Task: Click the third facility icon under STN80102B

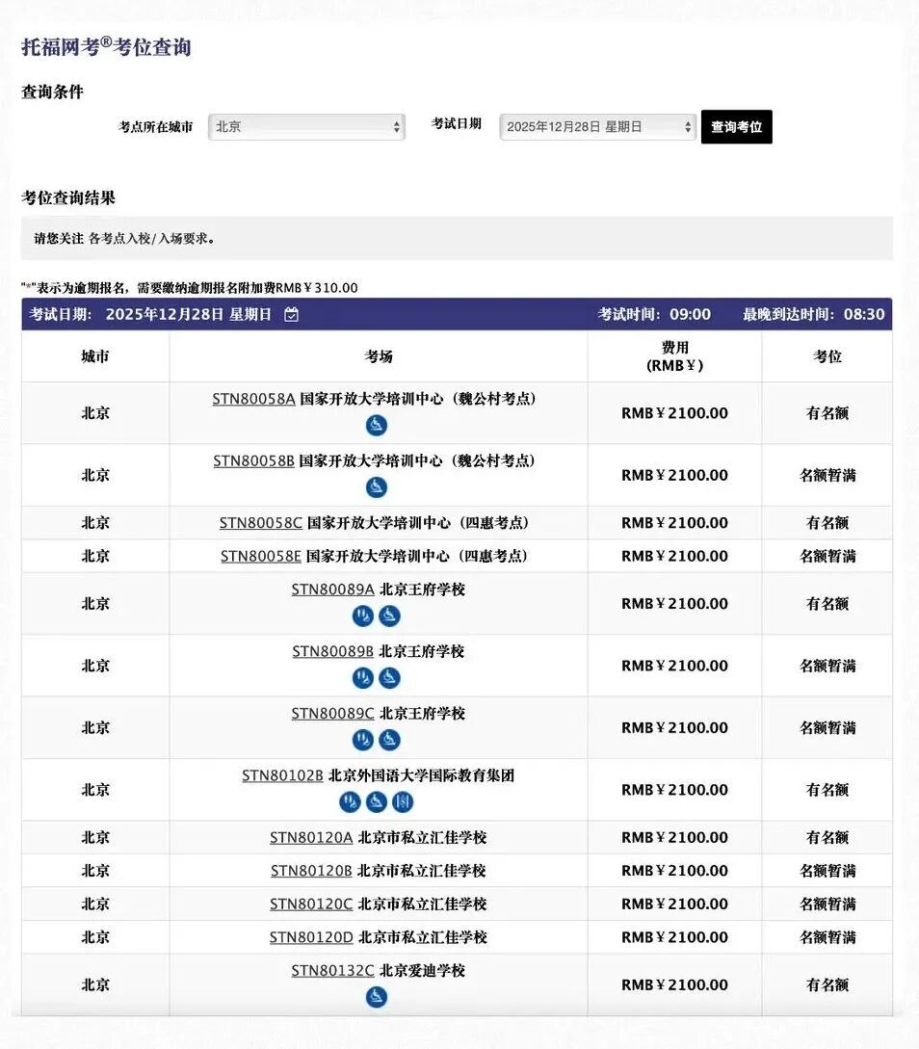Action: tap(401, 800)
